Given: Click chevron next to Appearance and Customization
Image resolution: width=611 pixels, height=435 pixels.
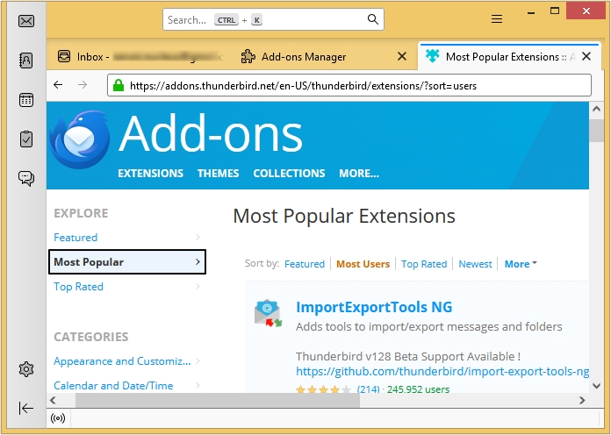Looking at the screenshot, I should 198,361.
